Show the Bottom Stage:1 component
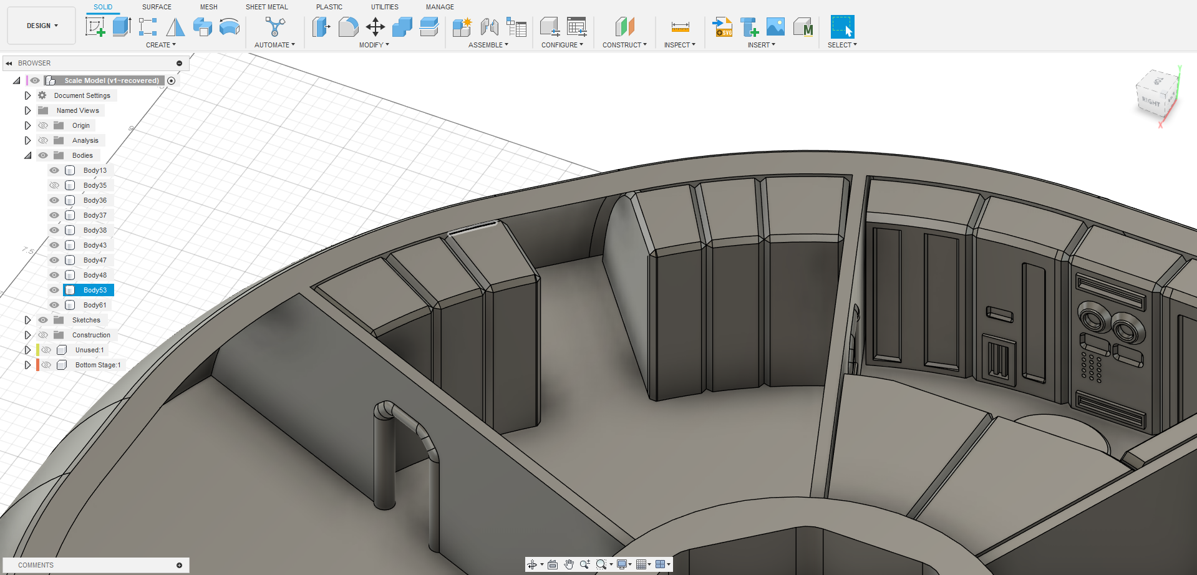The height and width of the screenshot is (575, 1197). [x=46, y=365]
